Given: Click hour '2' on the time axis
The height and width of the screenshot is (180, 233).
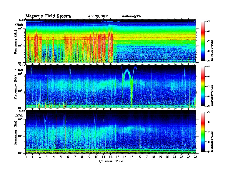Looking at the screenshot, I should (40, 157).
